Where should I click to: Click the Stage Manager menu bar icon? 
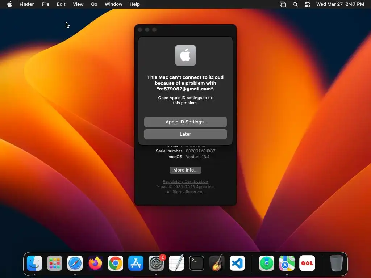(283, 4)
